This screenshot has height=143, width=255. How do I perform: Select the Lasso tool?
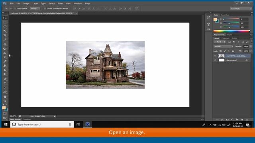click(x=5, y=27)
